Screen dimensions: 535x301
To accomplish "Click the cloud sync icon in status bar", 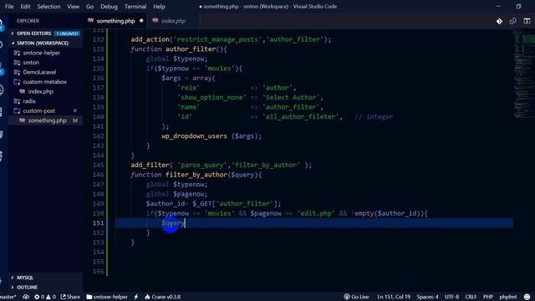I will click(x=26, y=297).
